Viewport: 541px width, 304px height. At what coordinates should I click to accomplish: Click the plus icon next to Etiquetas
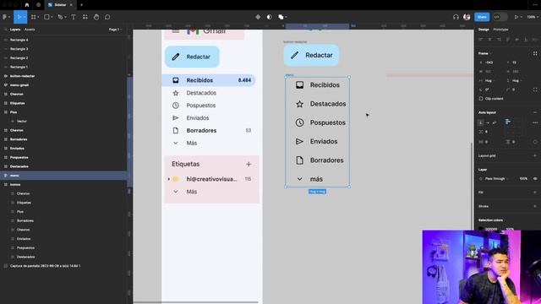(249, 165)
